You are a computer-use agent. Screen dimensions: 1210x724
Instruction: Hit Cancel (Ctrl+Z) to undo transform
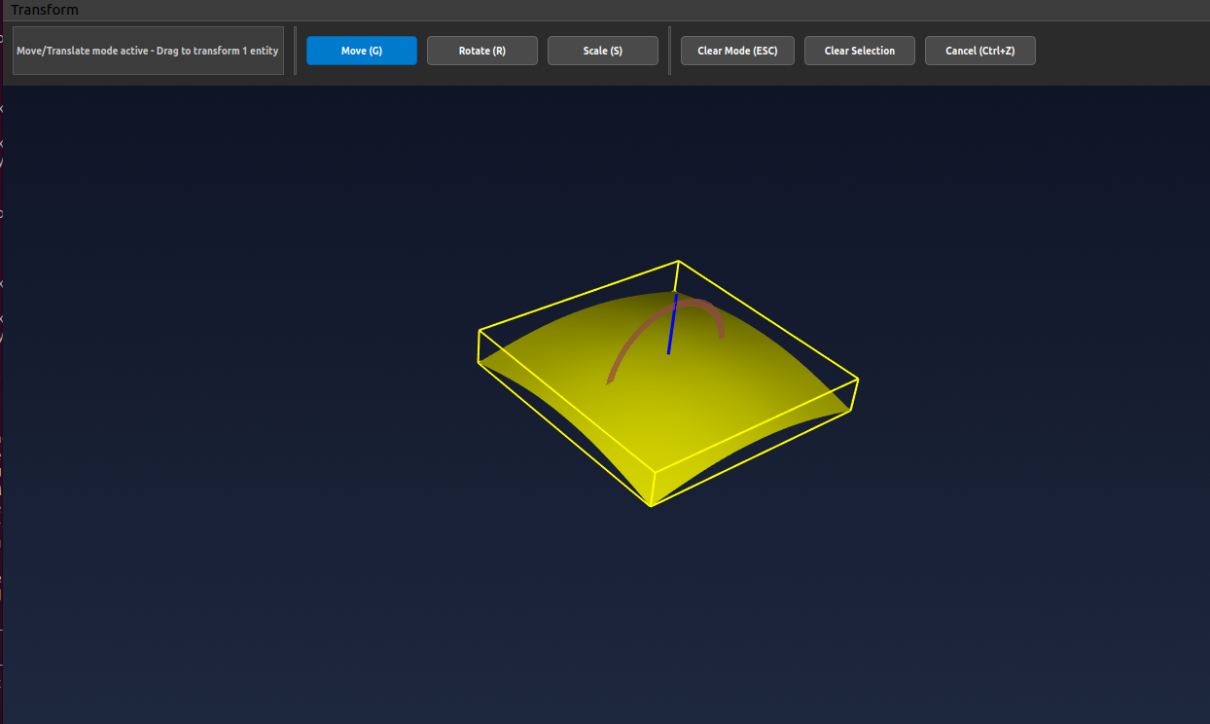[x=979, y=51]
